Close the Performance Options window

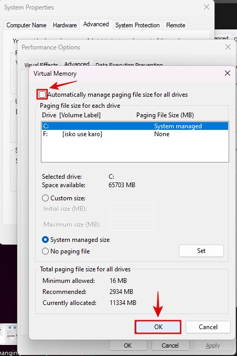coord(228,47)
